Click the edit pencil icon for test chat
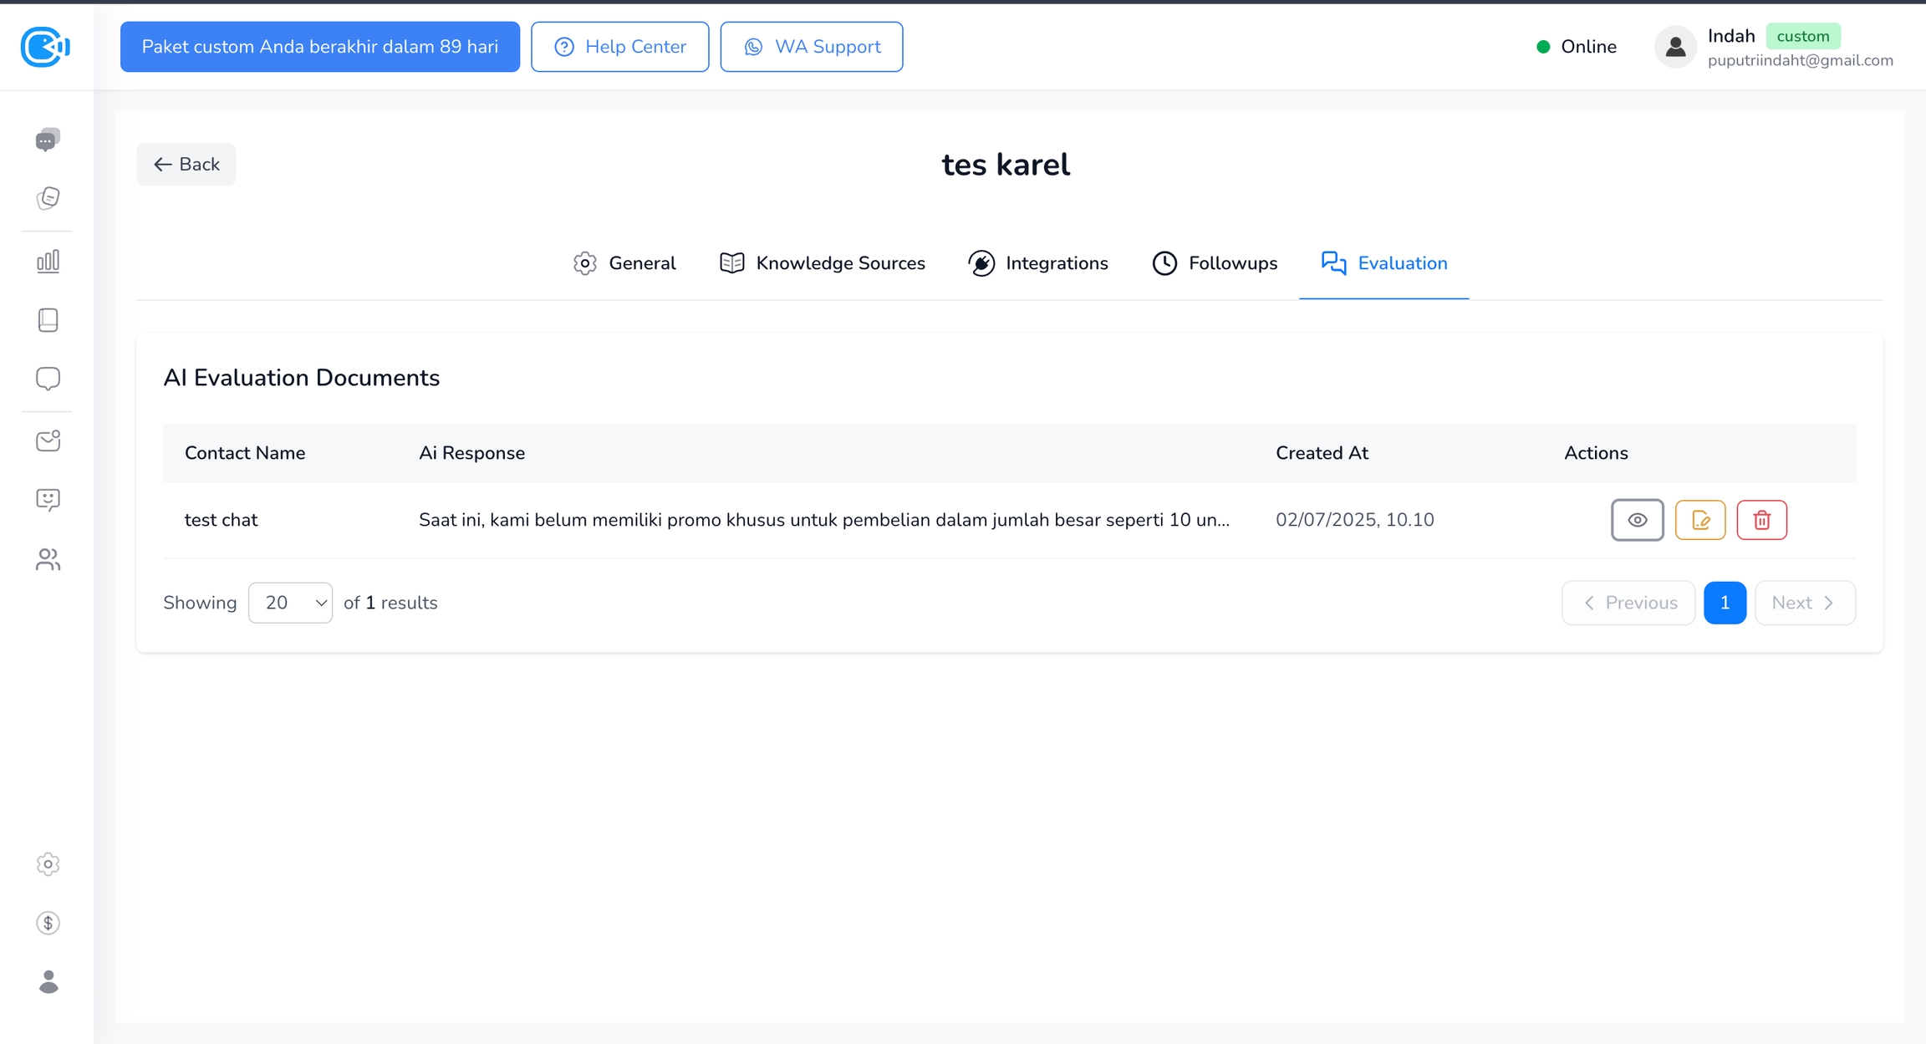This screenshot has width=1926, height=1044. coord(1699,520)
